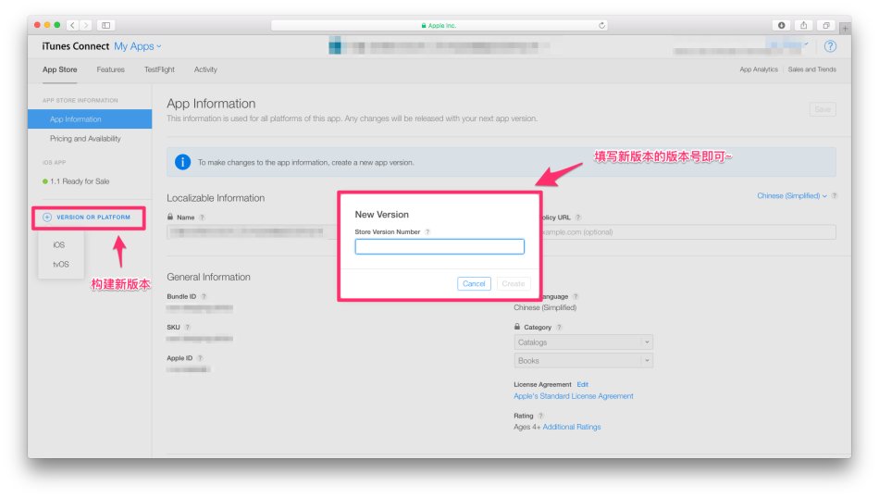Open the Chinese (Simplified) language selector

point(791,195)
